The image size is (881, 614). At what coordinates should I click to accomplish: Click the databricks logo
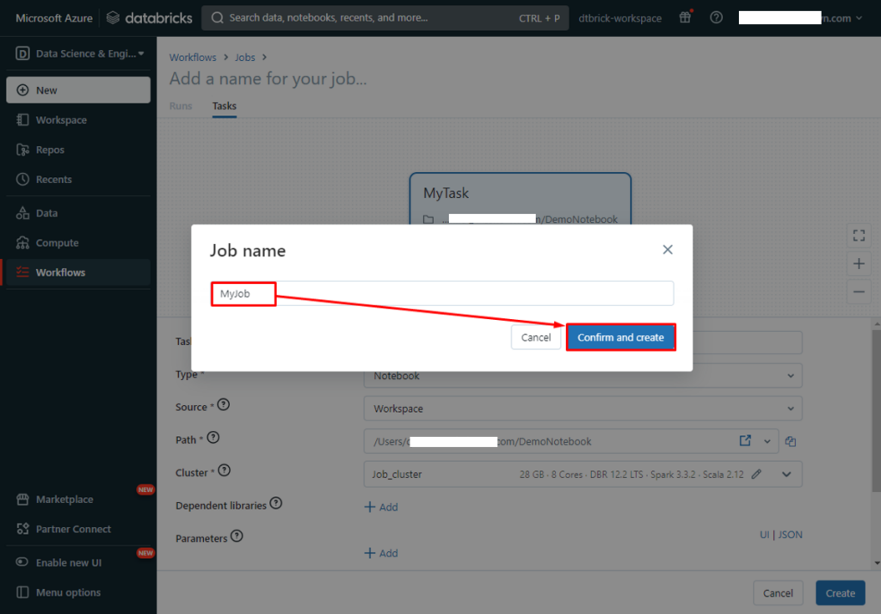point(150,18)
